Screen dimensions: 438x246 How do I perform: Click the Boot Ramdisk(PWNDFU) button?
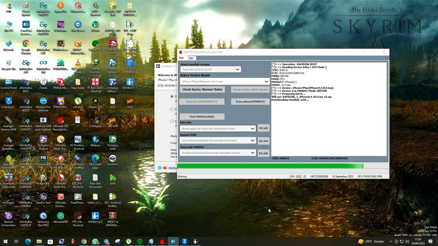202,101
